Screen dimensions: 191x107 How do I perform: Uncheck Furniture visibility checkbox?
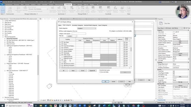[x=62, y=48]
